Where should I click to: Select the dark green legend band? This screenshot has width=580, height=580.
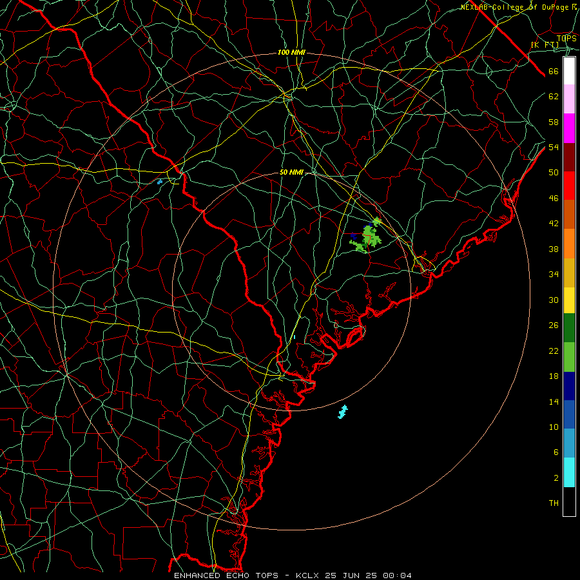tap(569, 328)
